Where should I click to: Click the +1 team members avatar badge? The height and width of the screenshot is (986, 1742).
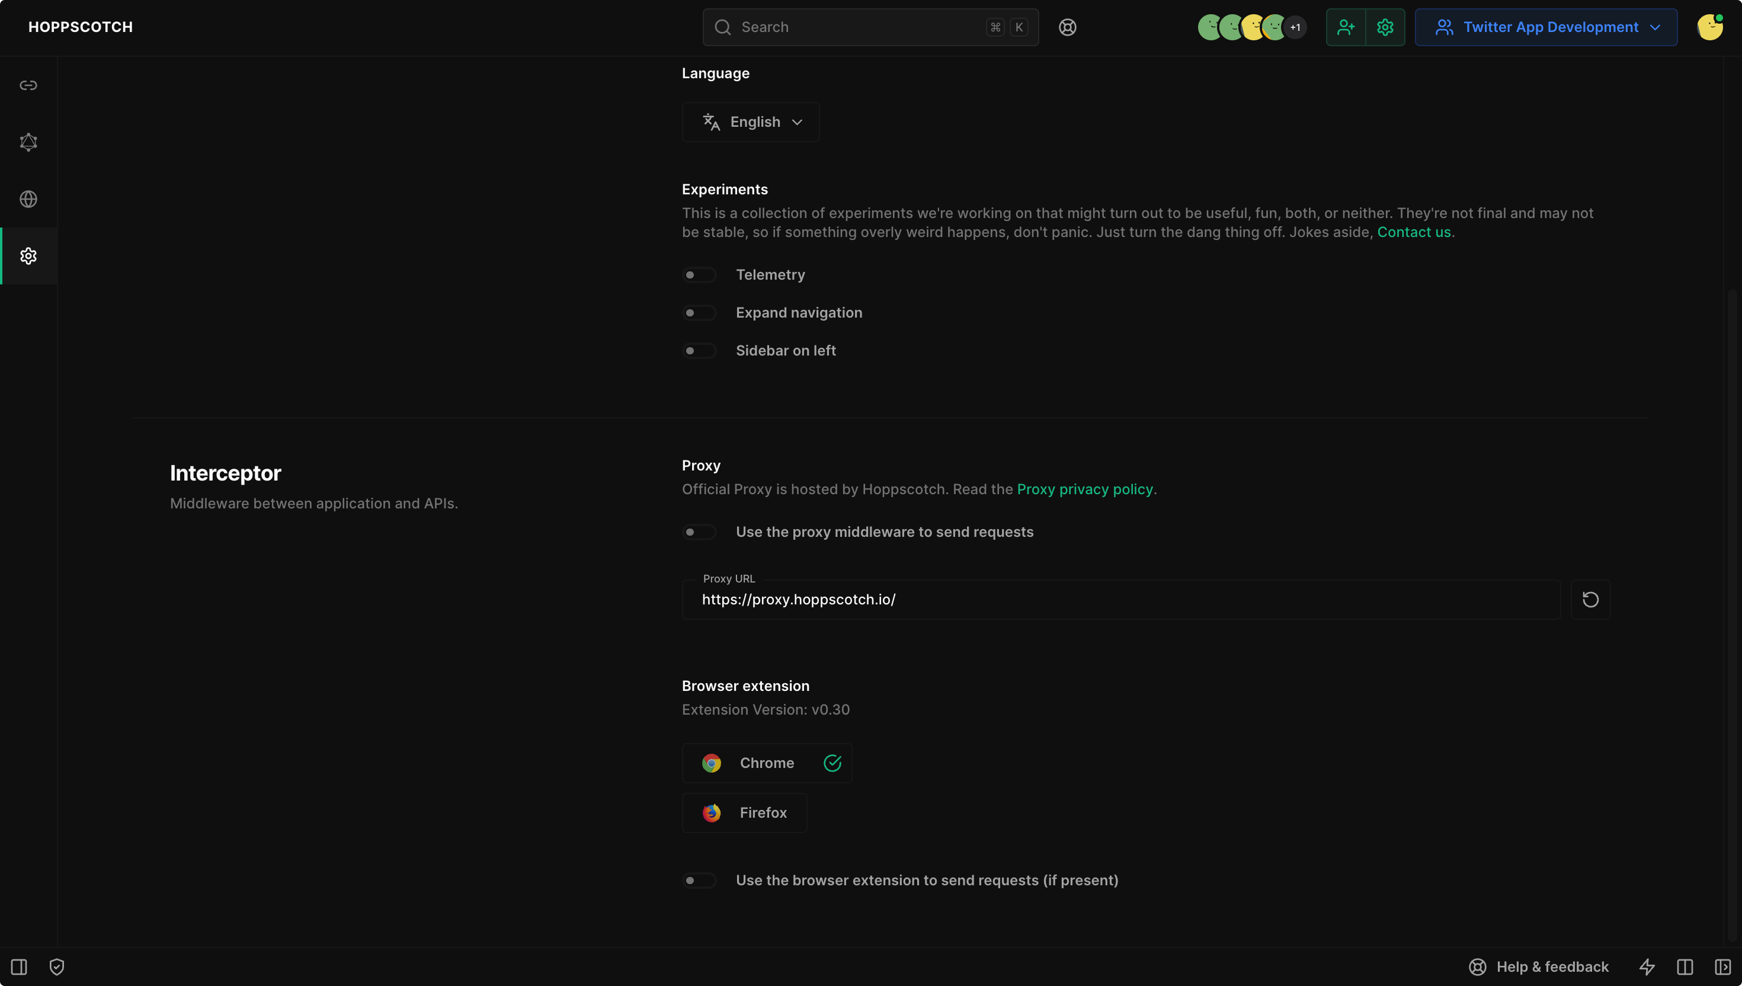[x=1295, y=27]
